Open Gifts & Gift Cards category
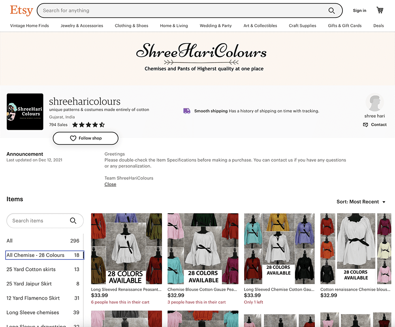Viewport: 395px width, 327px height. click(344, 26)
